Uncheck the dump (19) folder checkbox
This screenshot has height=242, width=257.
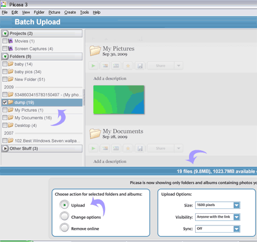(x=5, y=102)
